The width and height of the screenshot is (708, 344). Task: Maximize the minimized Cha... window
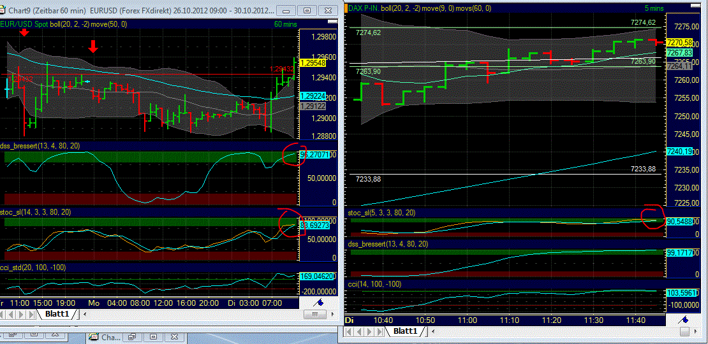[153, 336]
